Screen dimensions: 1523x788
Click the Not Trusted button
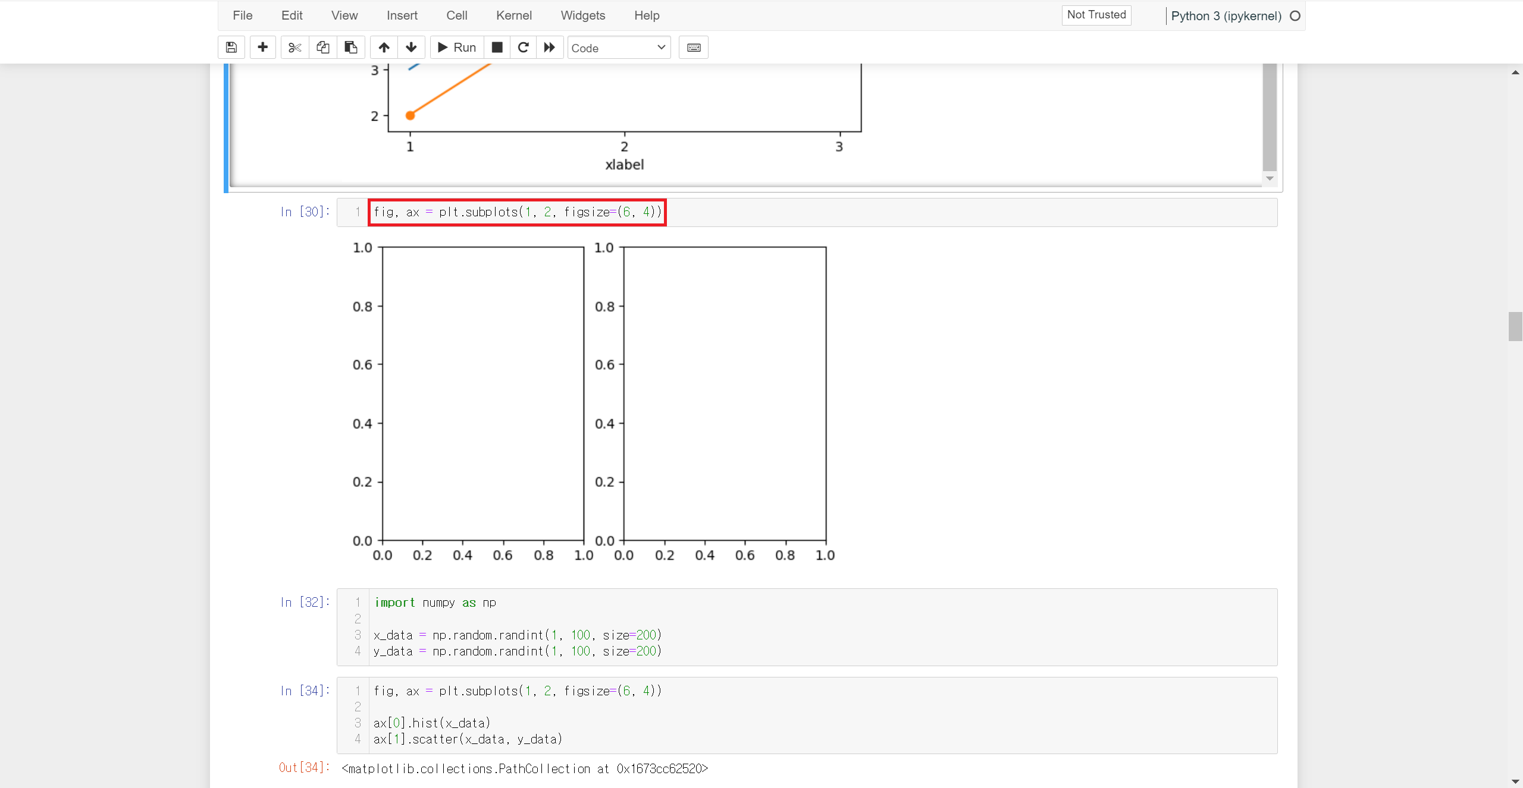tap(1096, 15)
